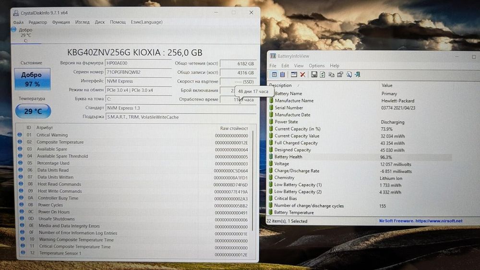Click the 29 °C temperature button
The image size is (480, 270).
click(33, 111)
